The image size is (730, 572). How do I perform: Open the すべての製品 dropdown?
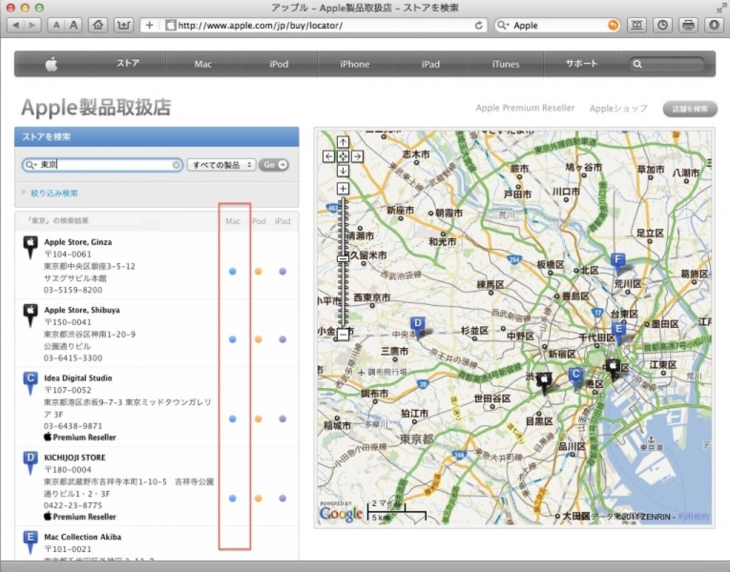tap(221, 165)
